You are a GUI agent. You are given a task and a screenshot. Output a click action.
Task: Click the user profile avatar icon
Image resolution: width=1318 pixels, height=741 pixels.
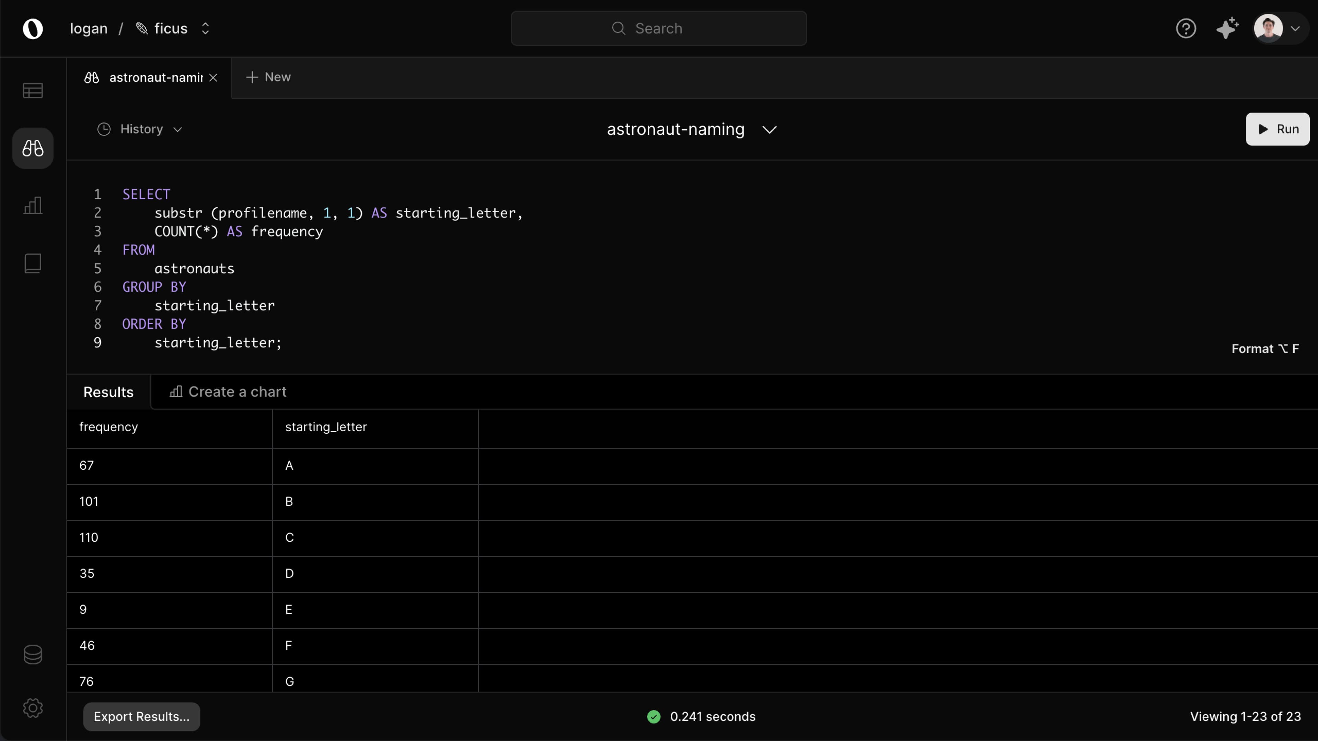coord(1268,28)
